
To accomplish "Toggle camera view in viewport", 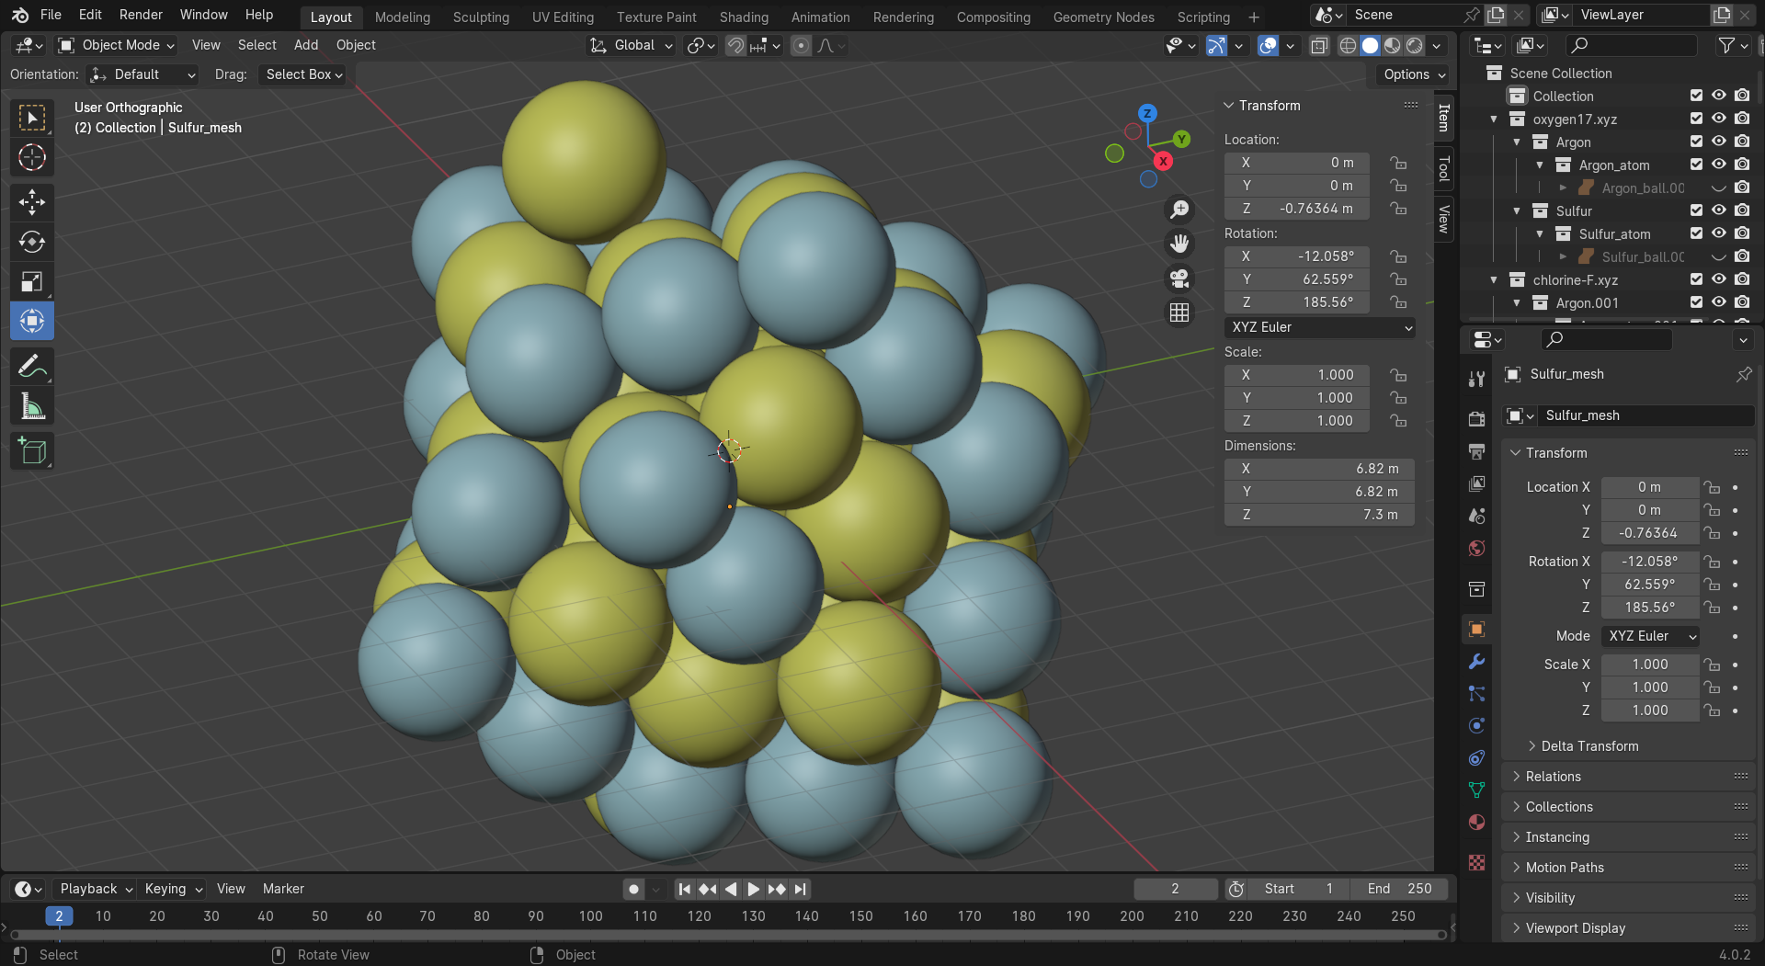I will point(1179,278).
